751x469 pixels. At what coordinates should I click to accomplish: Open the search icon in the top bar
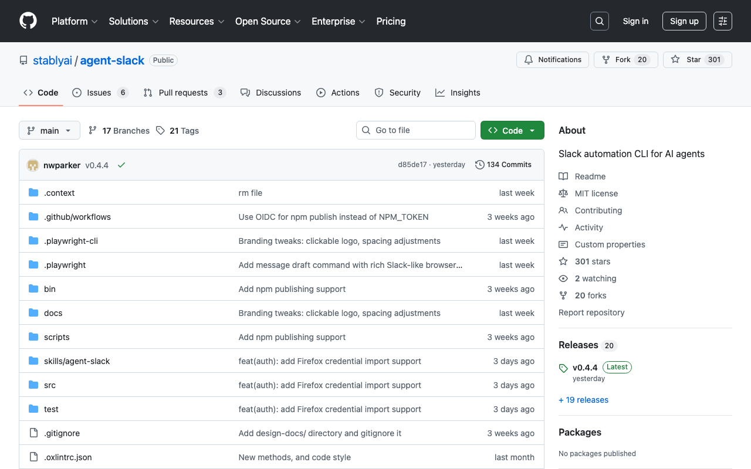click(x=599, y=21)
